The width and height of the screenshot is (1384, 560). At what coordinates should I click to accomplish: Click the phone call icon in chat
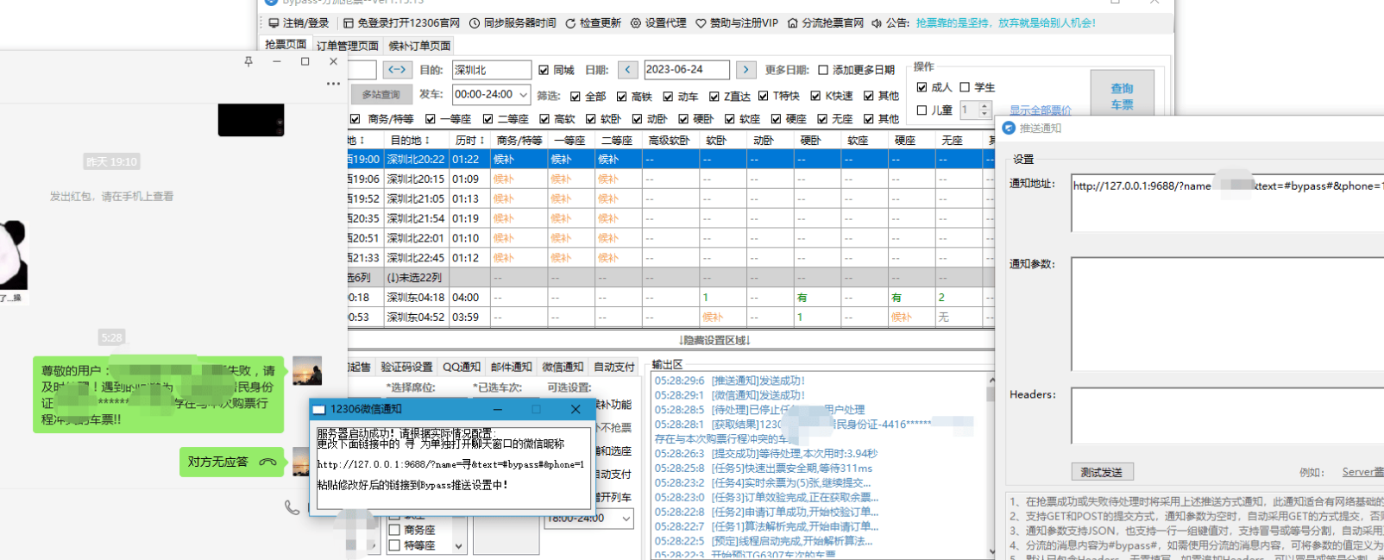point(292,507)
